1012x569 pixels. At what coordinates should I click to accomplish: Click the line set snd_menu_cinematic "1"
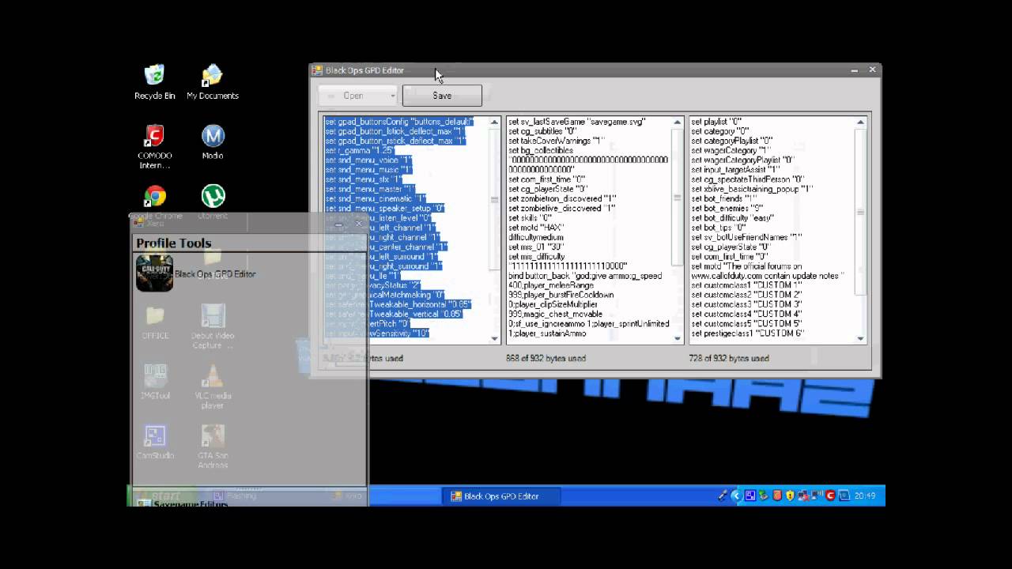click(376, 198)
